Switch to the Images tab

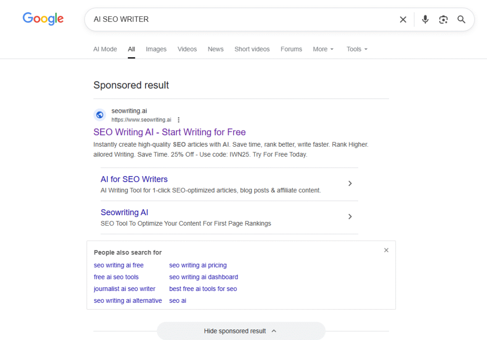(x=156, y=49)
